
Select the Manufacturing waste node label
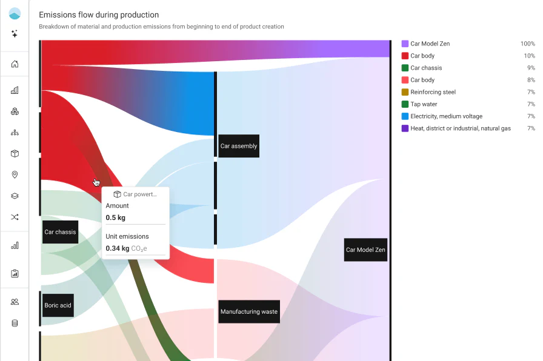click(x=249, y=311)
